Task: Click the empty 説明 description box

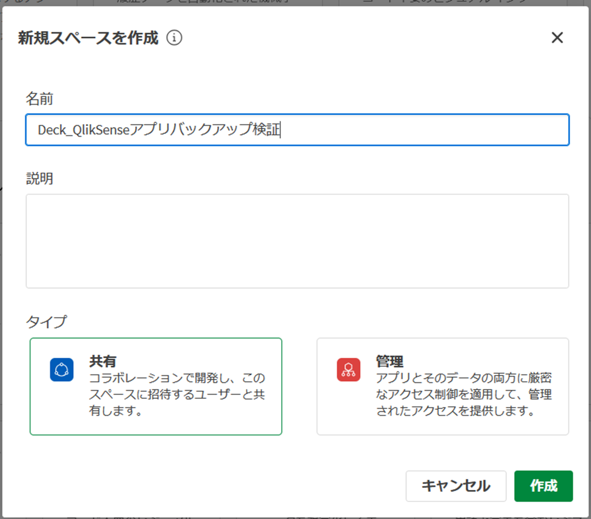Action: (297, 240)
